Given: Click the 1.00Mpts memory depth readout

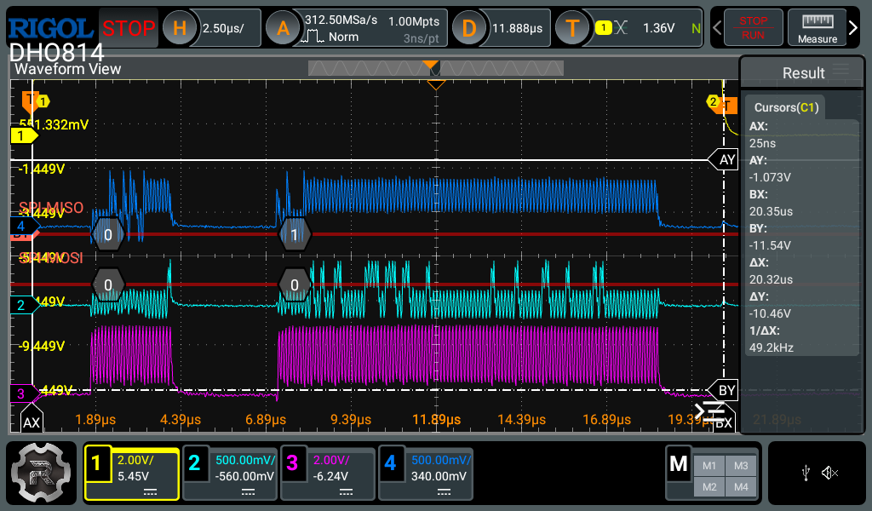Looking at the screenshot, I should 414,21.
